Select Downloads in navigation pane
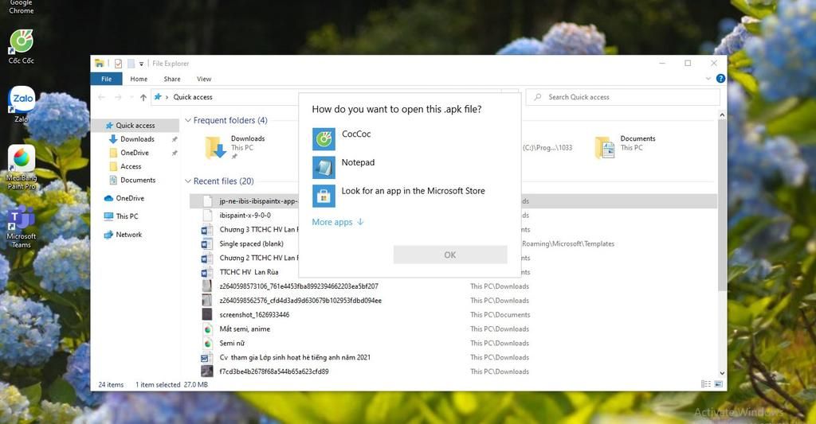The width and height of the screenshot is (816, 424). tap(137, 138)
